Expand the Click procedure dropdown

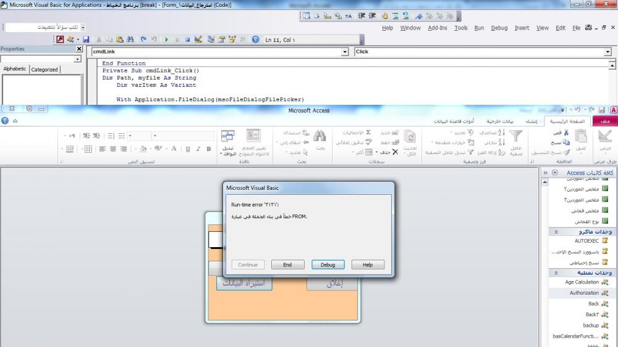click(x=607, y=52)
